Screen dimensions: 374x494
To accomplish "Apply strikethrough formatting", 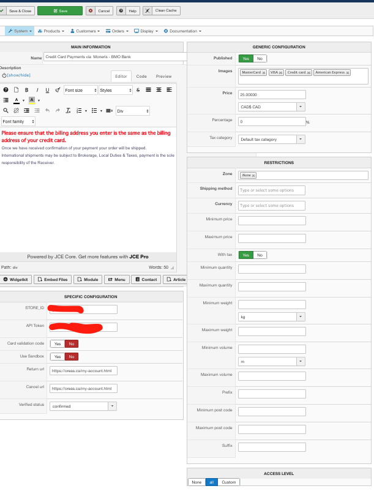I will click(138, 90).
